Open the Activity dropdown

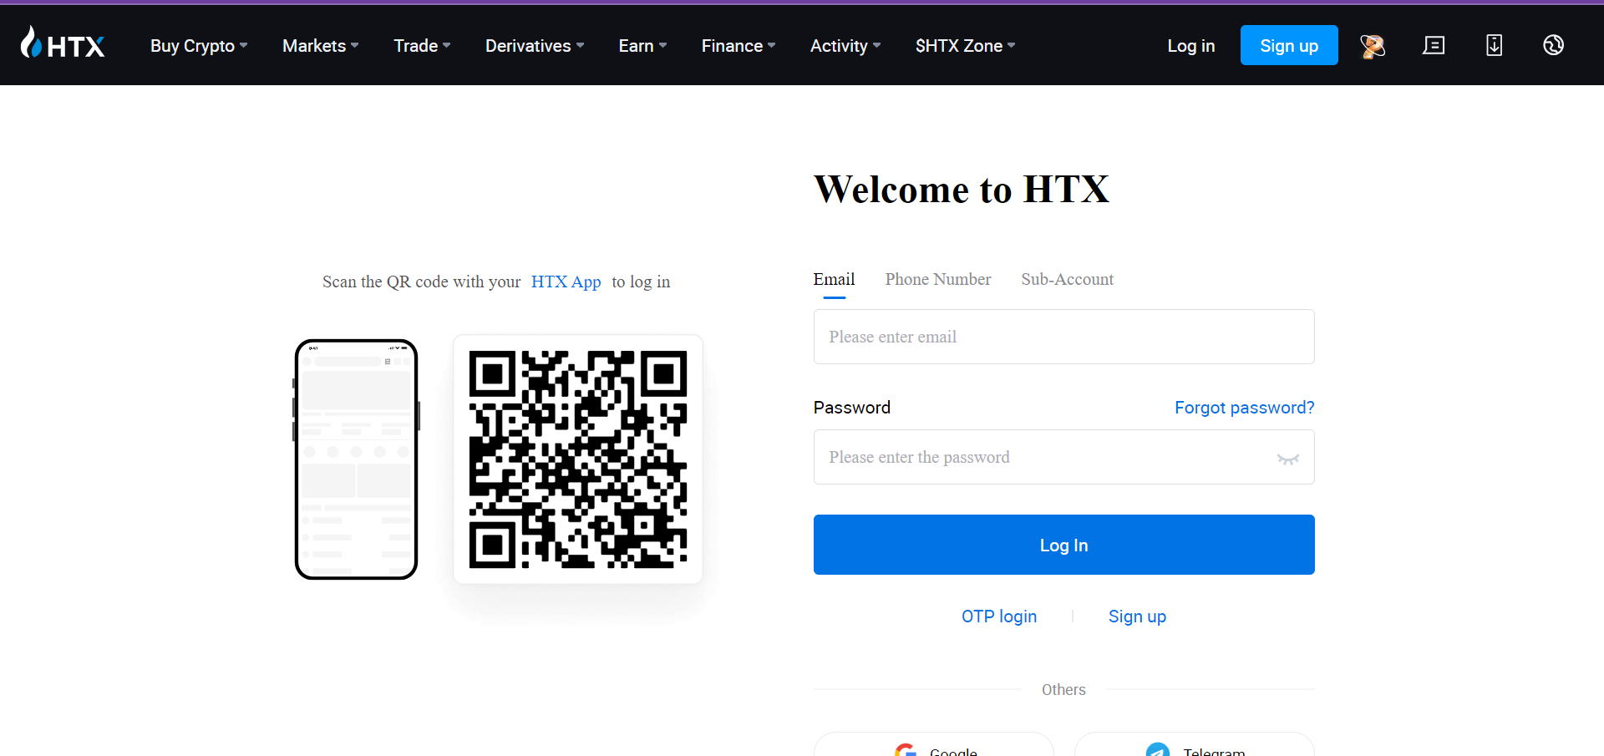tap(845, 46)
